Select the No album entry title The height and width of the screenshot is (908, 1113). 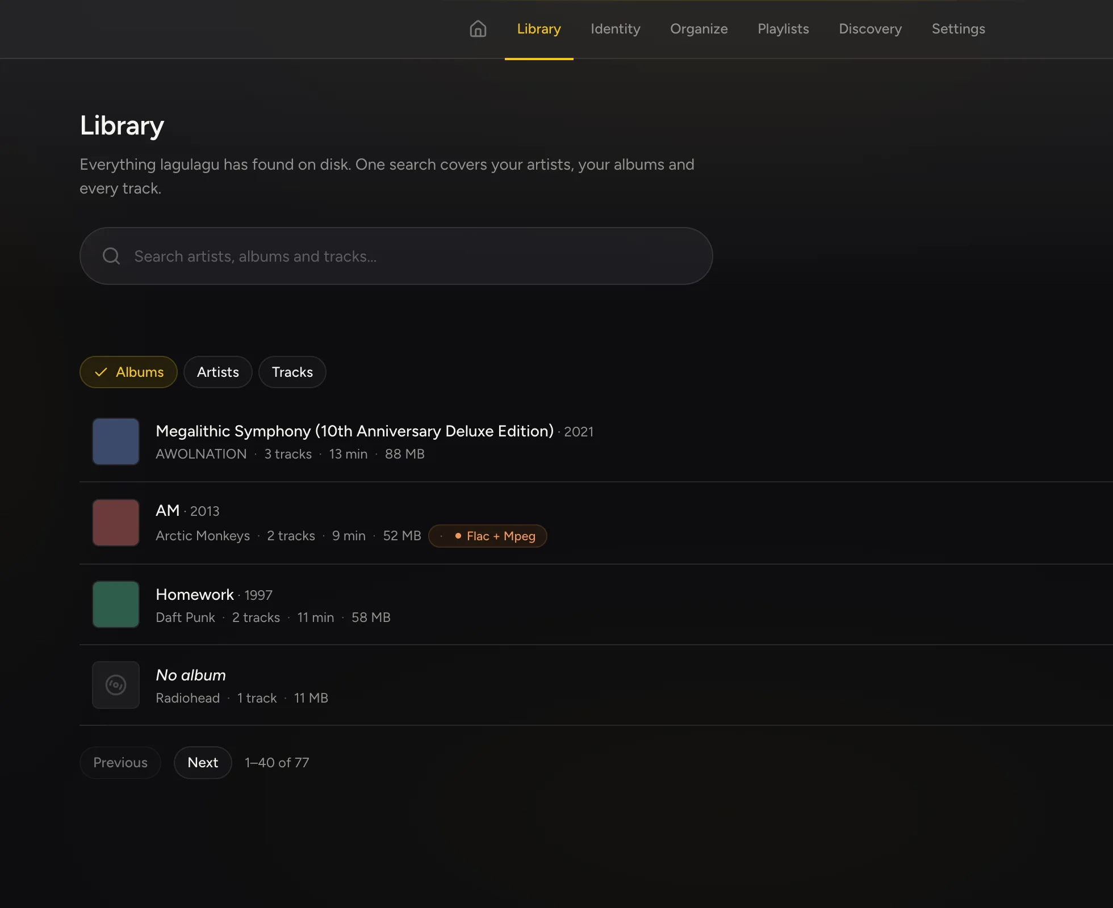click(x=191, y=675)
